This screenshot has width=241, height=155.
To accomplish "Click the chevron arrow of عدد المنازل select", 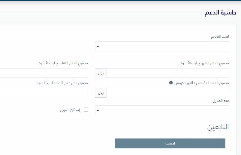I will click(x=98, y=110).
